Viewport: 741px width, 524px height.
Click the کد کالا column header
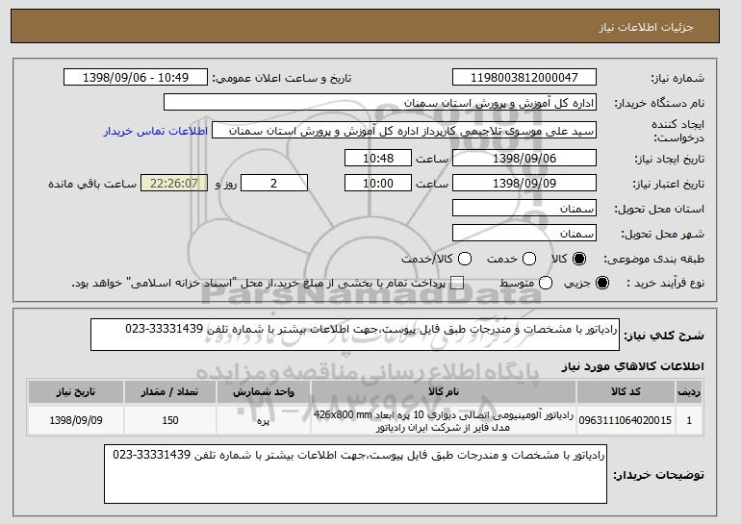(x=626, y=392)
